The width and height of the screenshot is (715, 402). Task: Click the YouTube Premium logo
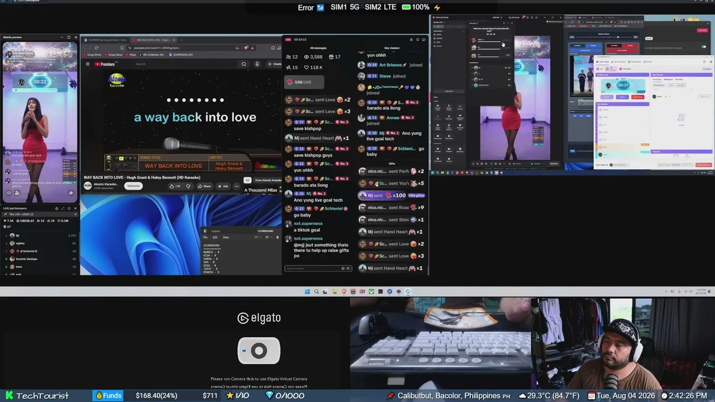pyautogui.click(x=104, y=64)
